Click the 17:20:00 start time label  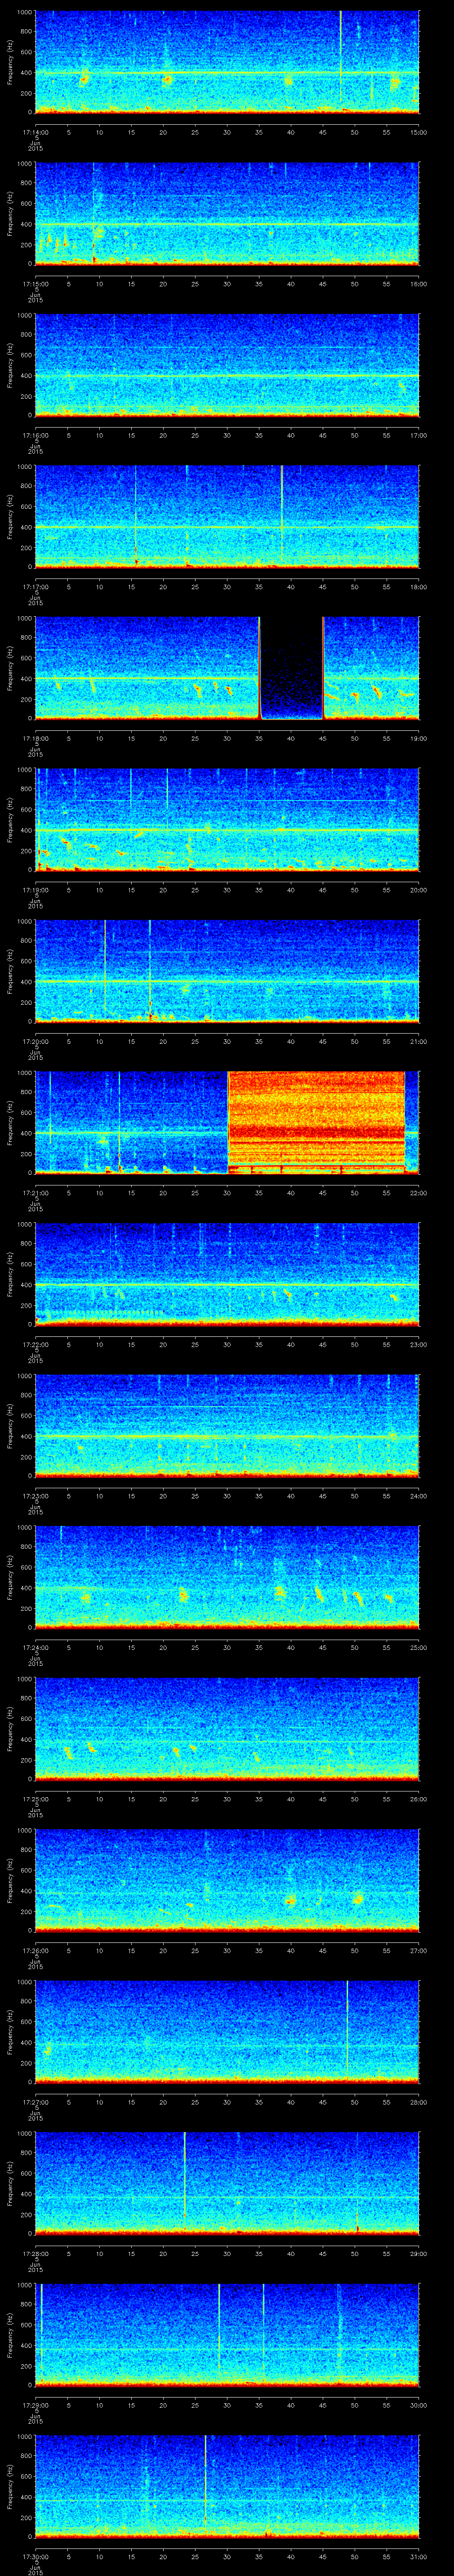pyautogui.click(x=36, y=1041)
